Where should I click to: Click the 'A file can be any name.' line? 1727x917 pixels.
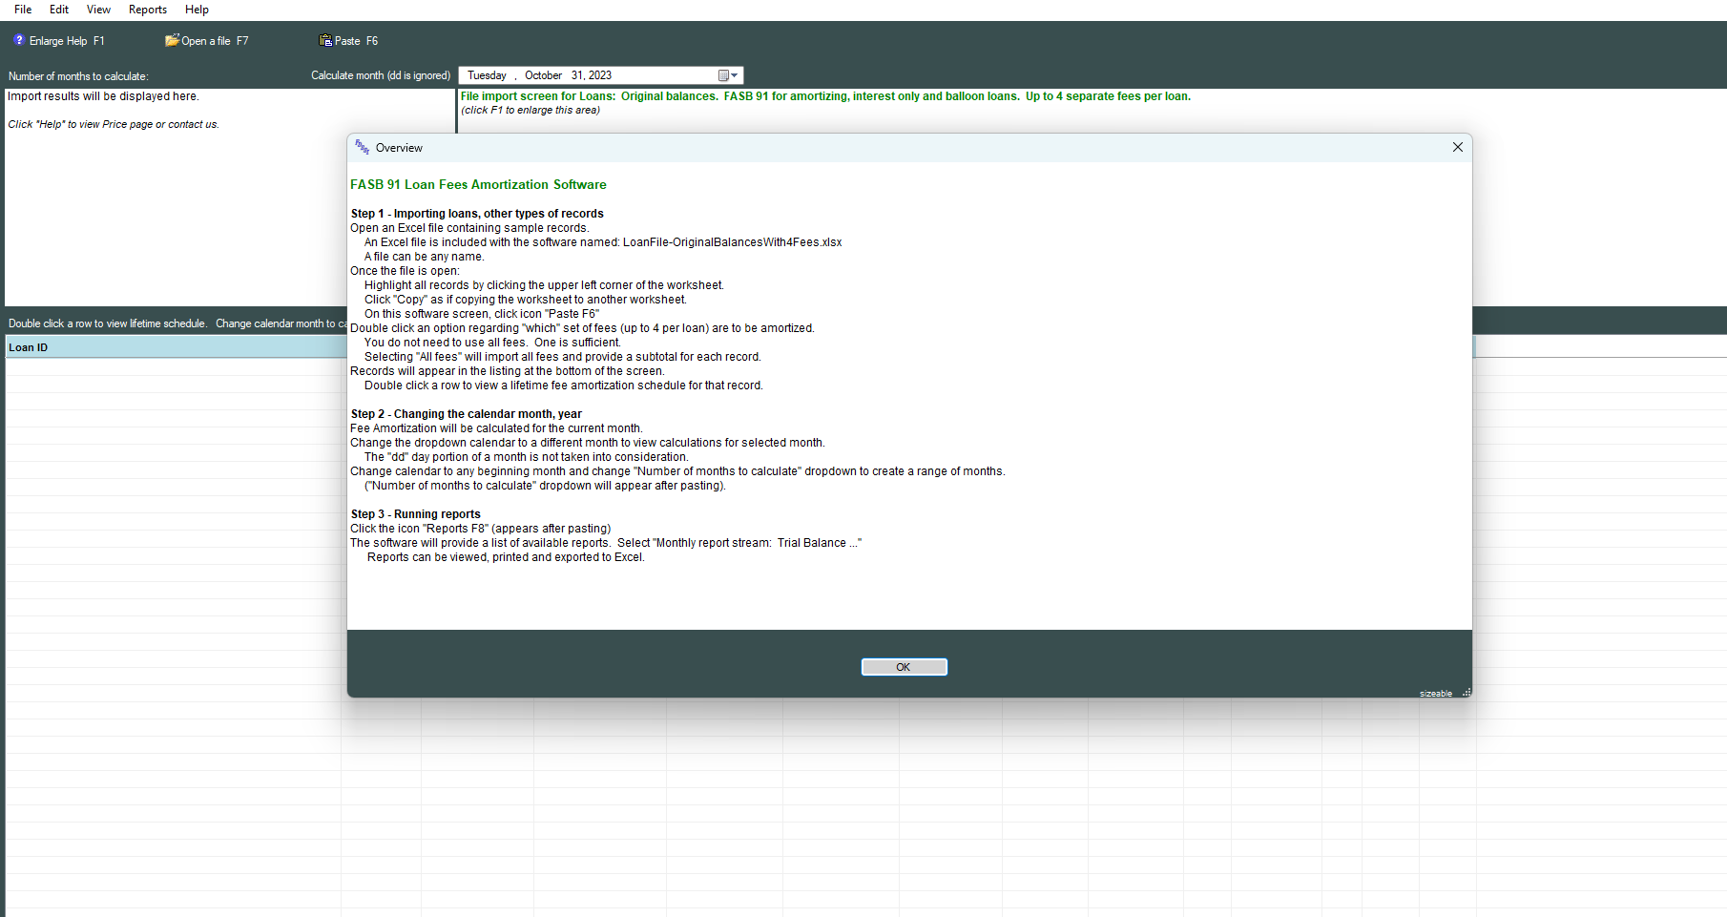point(425,257)
